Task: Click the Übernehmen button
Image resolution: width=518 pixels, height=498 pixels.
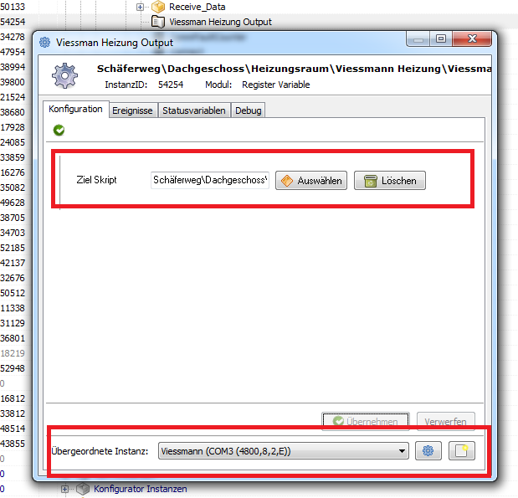Action: click(x=366, y=421)
